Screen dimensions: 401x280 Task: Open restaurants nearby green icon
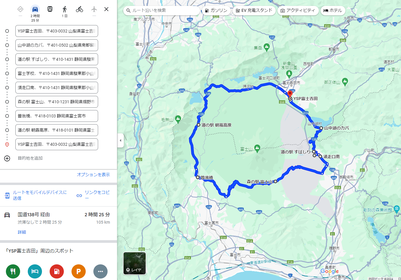(x=13, y=271)
